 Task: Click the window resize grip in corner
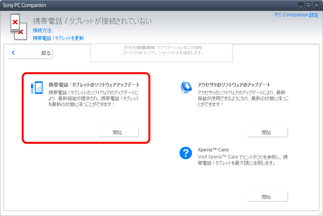[320, 214]
